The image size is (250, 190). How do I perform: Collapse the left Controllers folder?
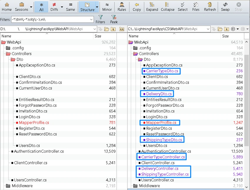[x=8, y=54]
